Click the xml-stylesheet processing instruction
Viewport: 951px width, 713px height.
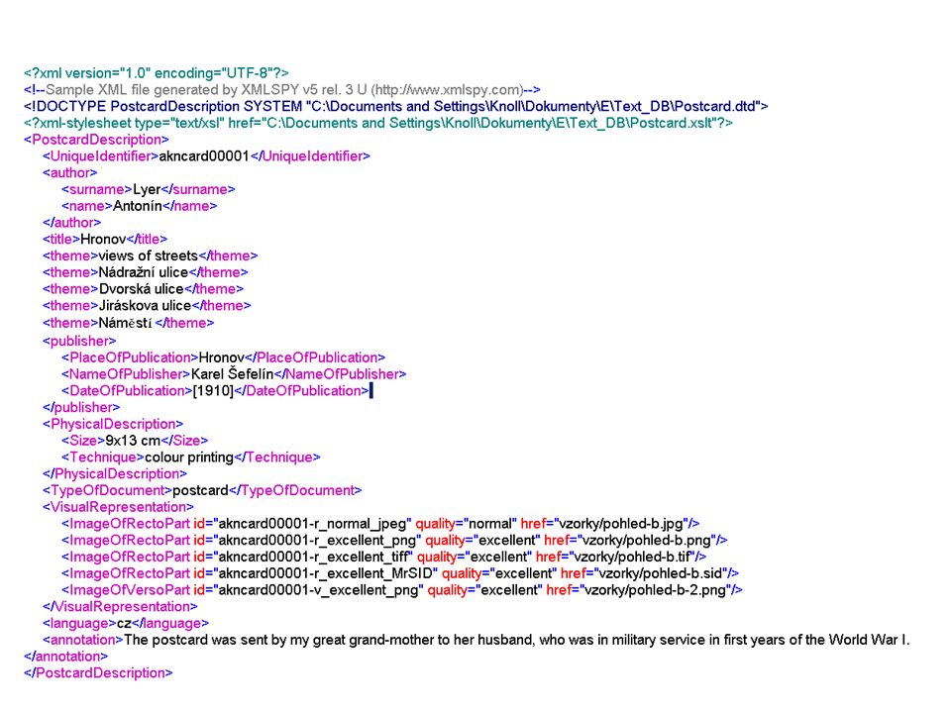pos(377,123)
